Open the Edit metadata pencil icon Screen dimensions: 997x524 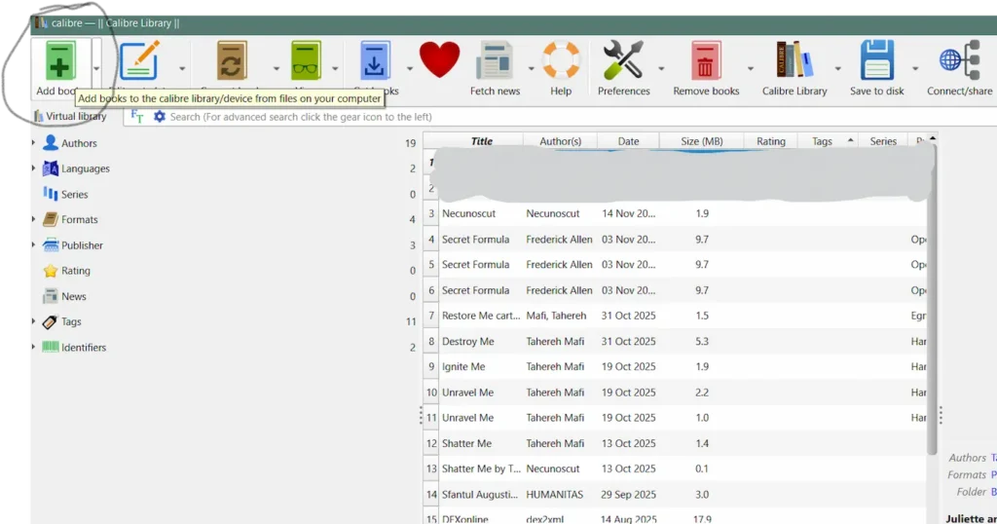(139, 60)
